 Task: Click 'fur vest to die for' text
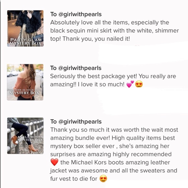pos(74,179)
